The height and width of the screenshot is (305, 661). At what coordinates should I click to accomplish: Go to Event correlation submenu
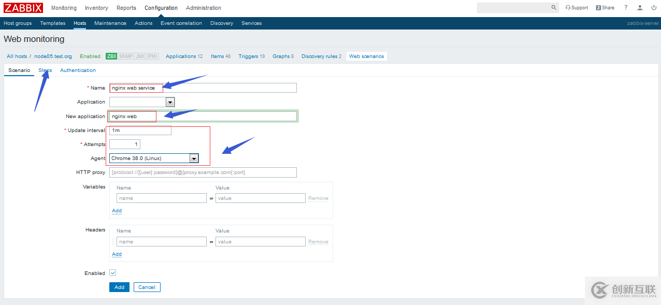click(x=181, y=23)
